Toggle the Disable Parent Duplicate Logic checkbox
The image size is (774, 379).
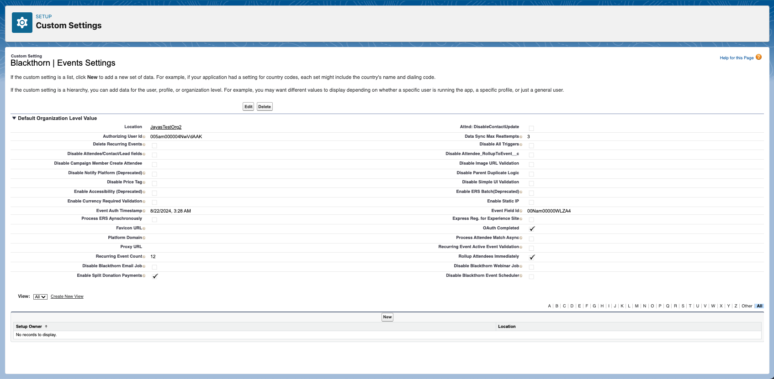pyautogui.click(x=531, y=174)
